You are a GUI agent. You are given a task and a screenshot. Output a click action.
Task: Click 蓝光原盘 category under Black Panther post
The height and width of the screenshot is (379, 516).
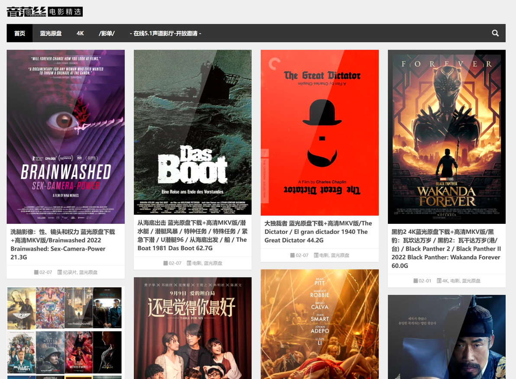(471, 281)
